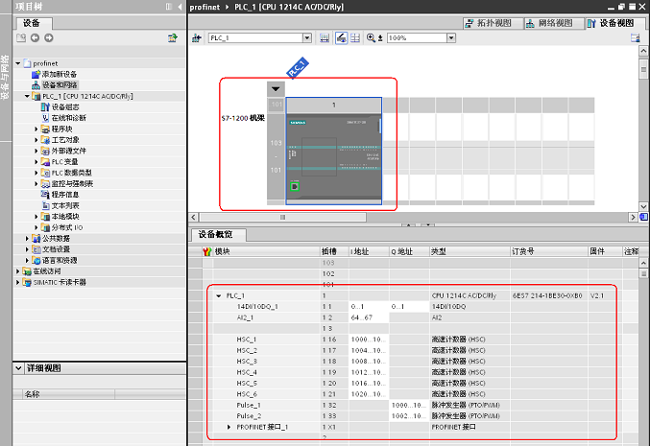Open the PLC_1 device selector dropdown
The height and width of the screenshot is (446, 650).
[x=307, y=38]
